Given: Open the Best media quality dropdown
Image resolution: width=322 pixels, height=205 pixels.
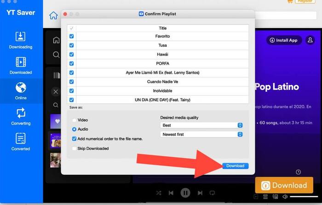Looking at the screenshot, I should coord(201,125).
